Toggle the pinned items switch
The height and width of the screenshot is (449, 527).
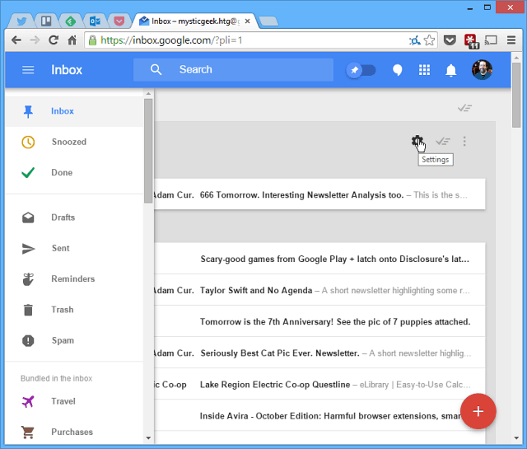[361, 70]
